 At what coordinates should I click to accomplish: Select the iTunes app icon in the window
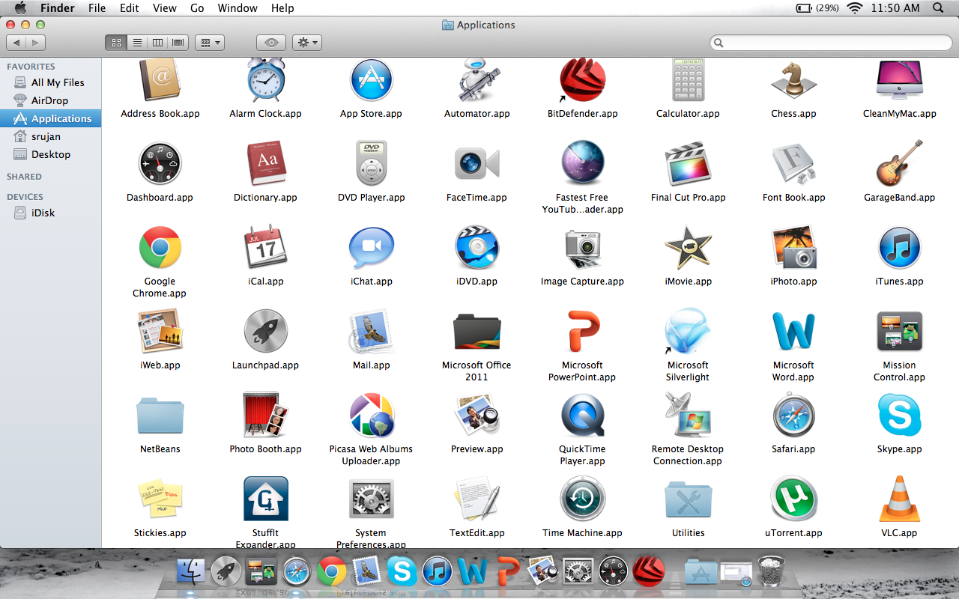click(899, 248)
